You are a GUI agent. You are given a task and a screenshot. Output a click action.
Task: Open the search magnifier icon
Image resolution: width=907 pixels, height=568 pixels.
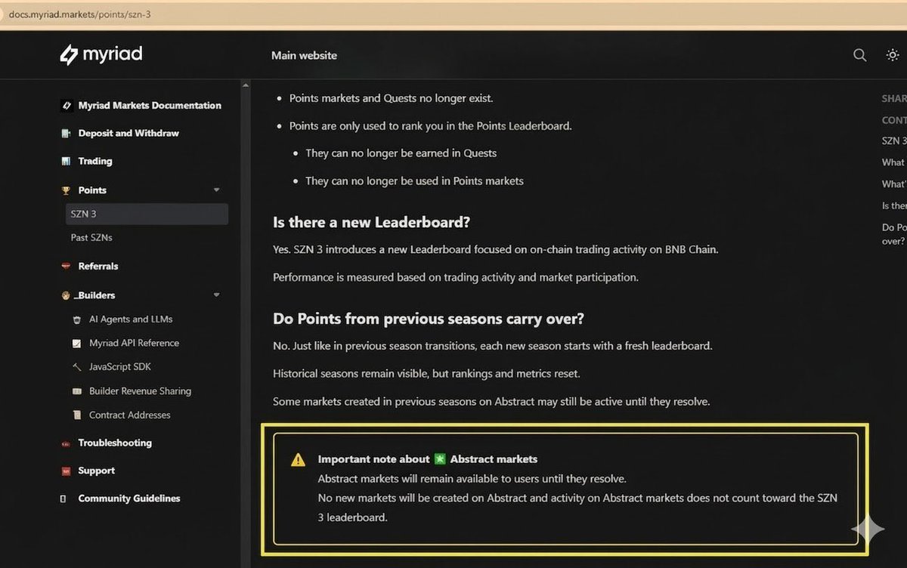click(x=859, y=55)
